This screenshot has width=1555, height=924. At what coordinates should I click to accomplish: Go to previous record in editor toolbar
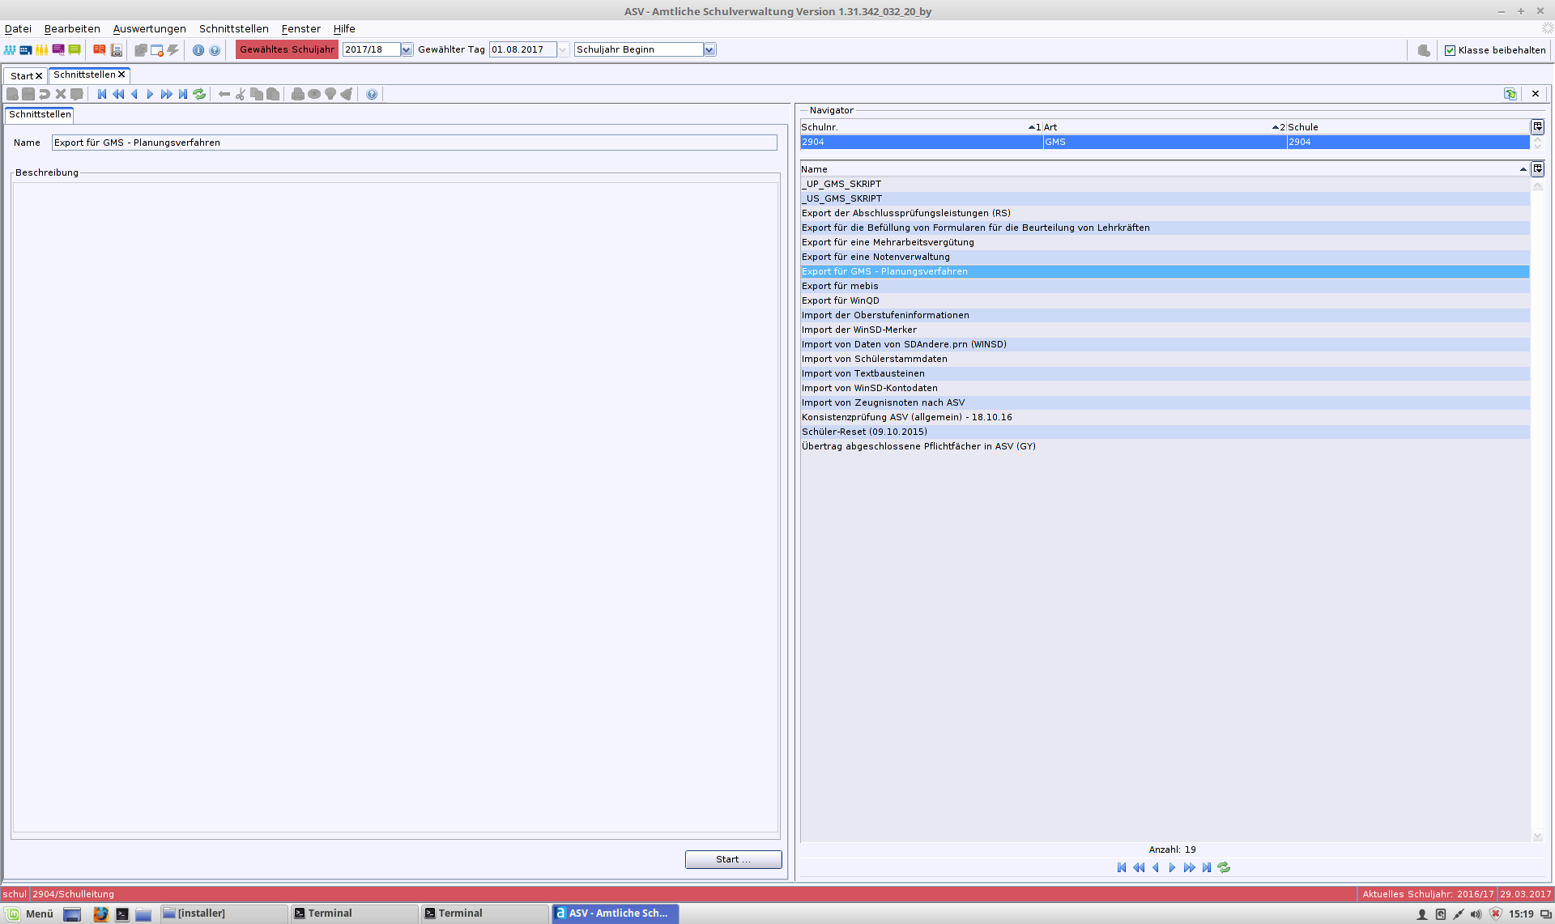tap(134, 94)
